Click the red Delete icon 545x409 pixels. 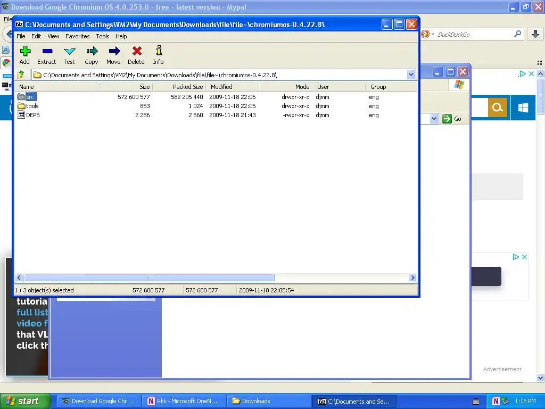(x=136, y=52)
